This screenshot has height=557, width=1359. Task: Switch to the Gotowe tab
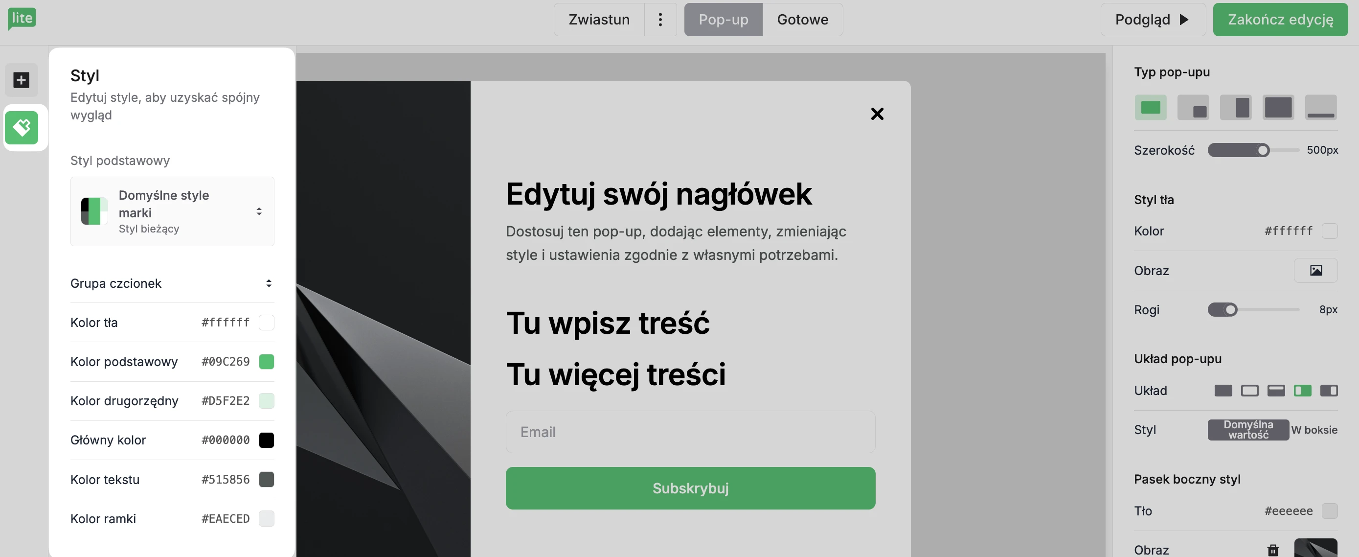point(802,20)
